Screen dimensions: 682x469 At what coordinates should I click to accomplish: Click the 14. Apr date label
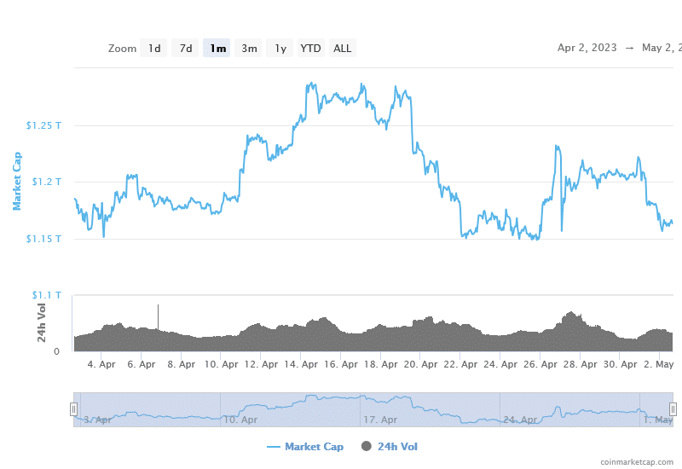pos(301,365)
